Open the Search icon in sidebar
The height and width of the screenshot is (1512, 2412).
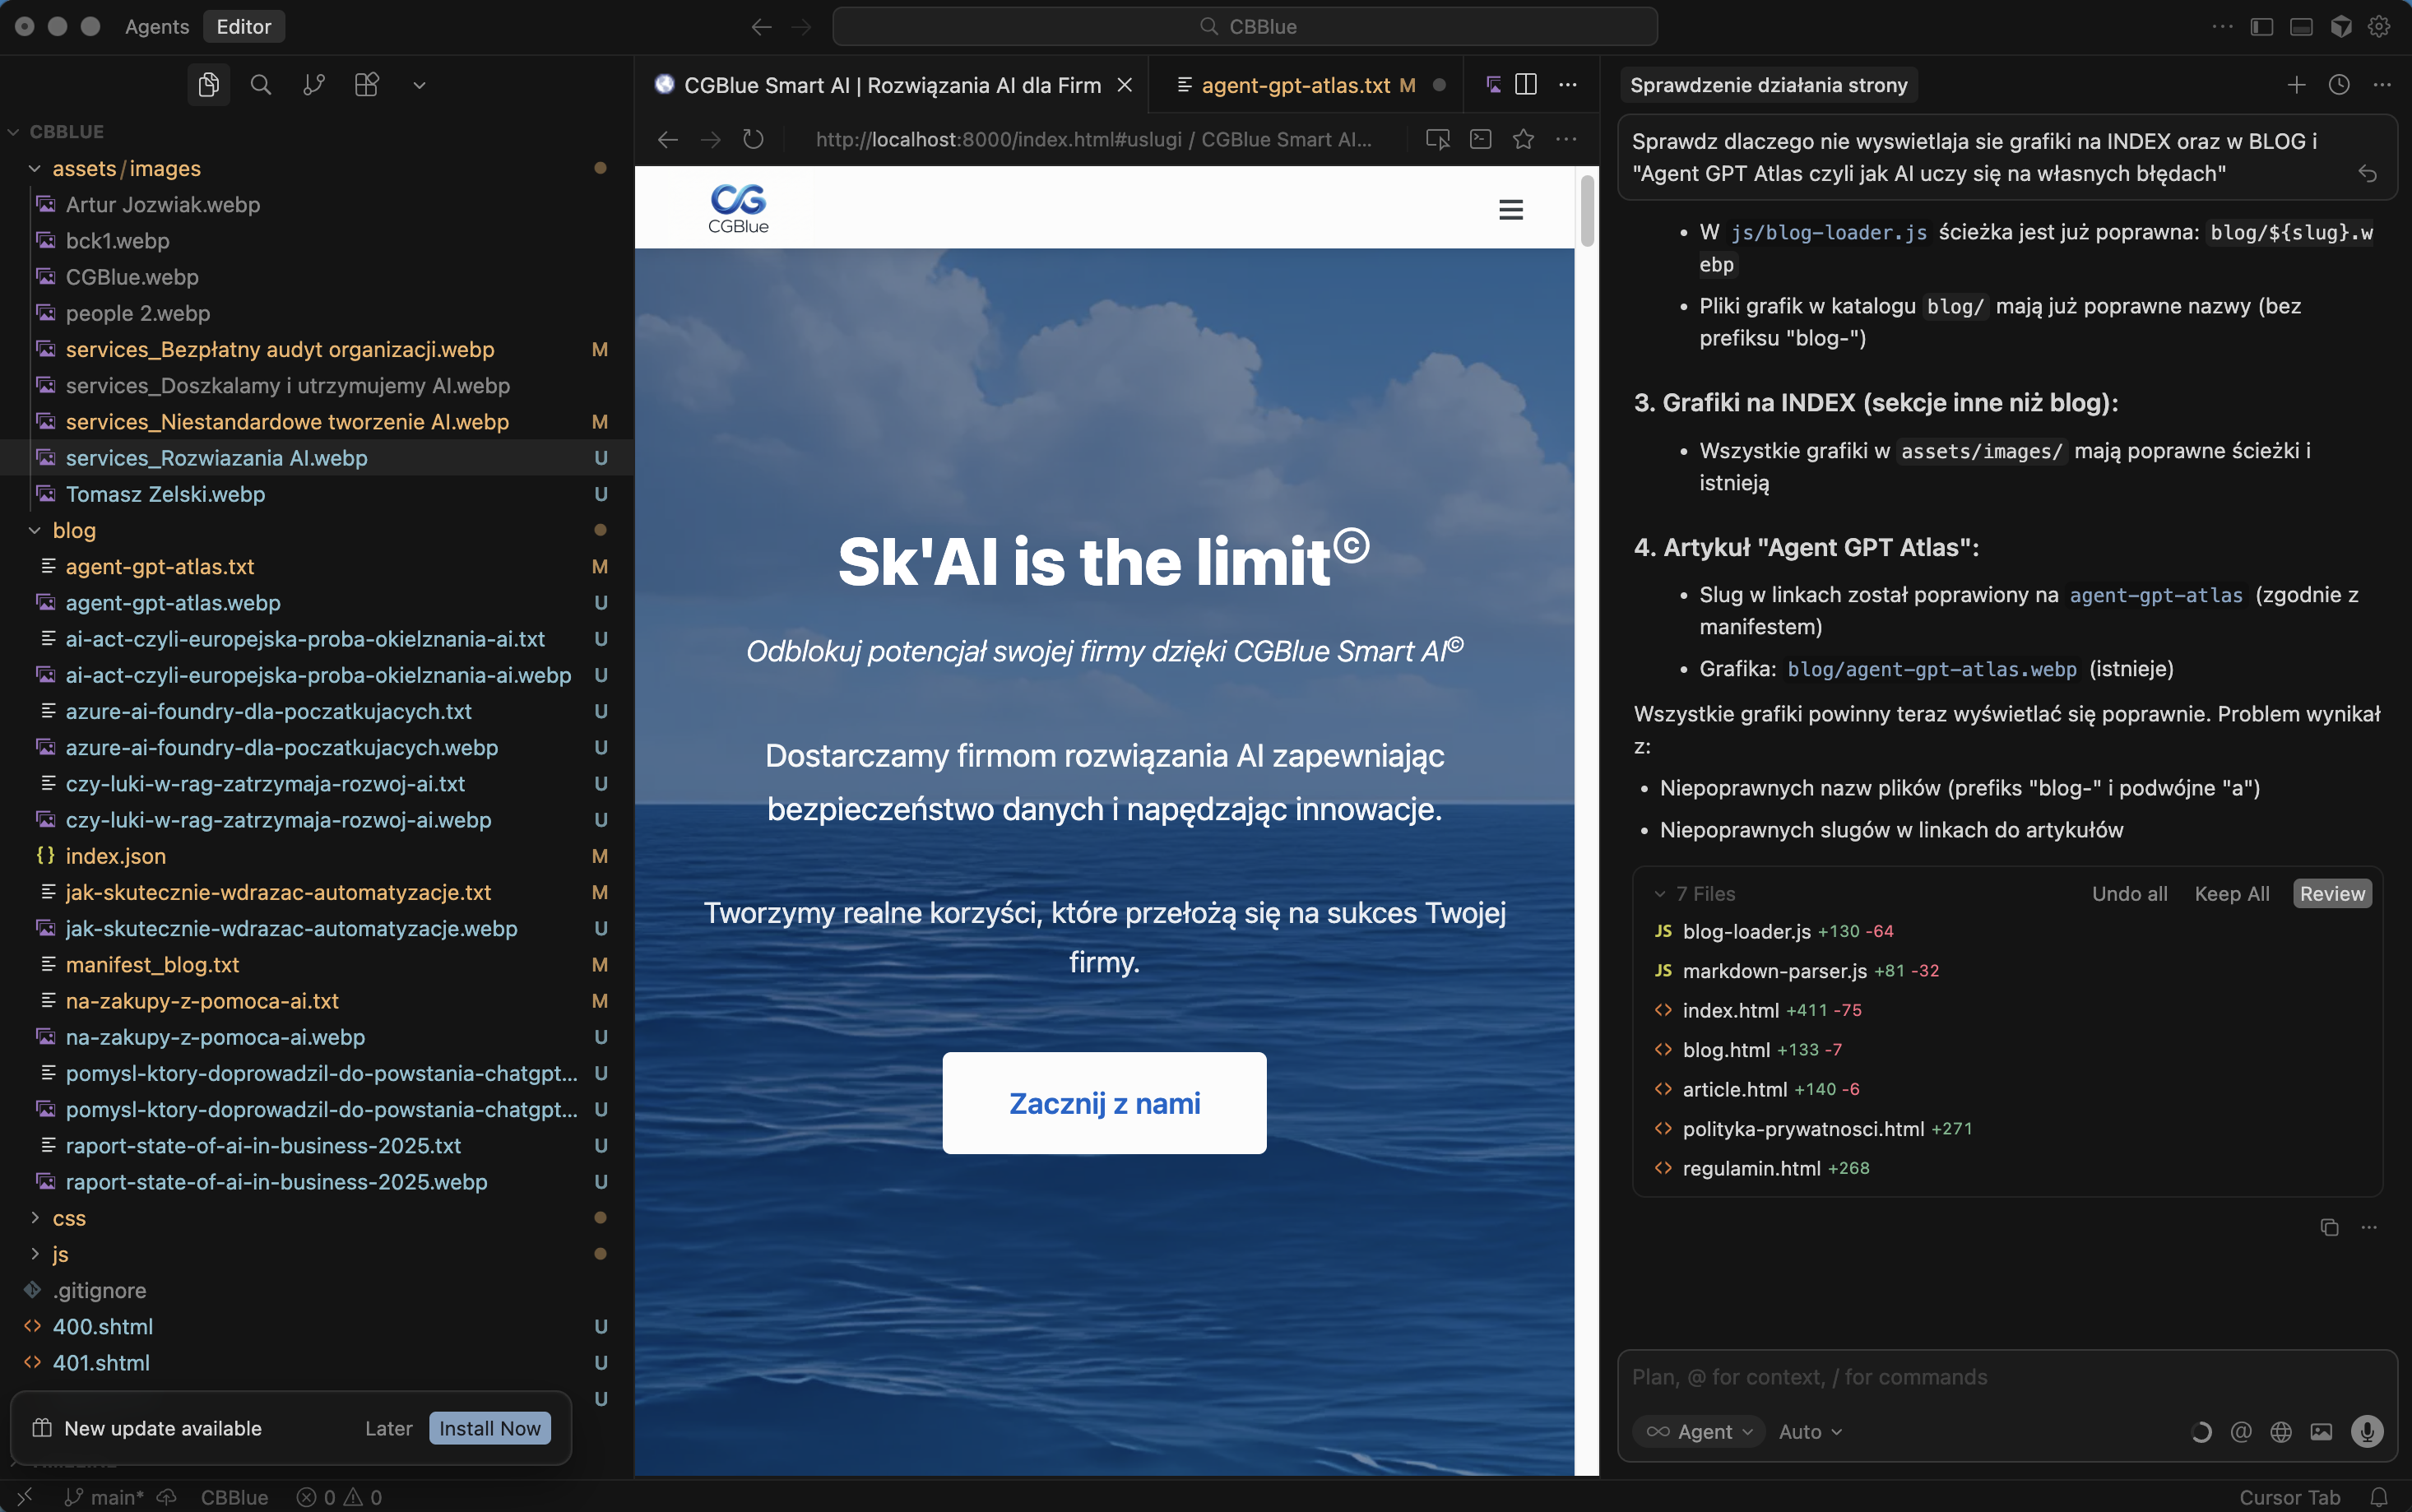click(261, 85)
